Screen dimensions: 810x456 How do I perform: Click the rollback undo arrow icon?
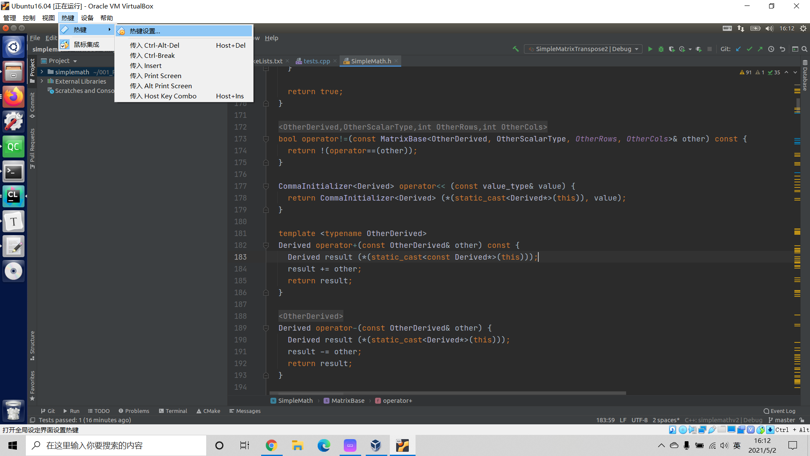click(782, 49)
